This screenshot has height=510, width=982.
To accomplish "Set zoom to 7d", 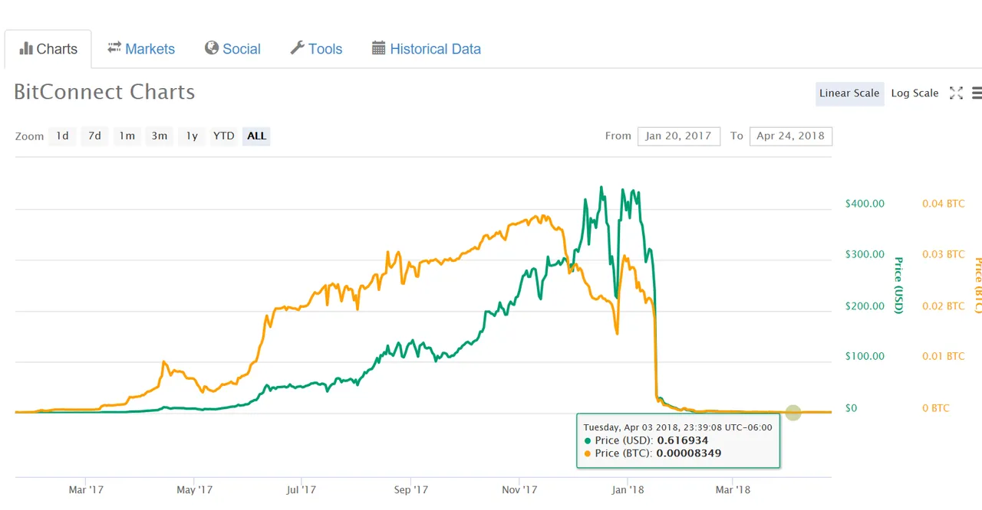I will [94, 136].
